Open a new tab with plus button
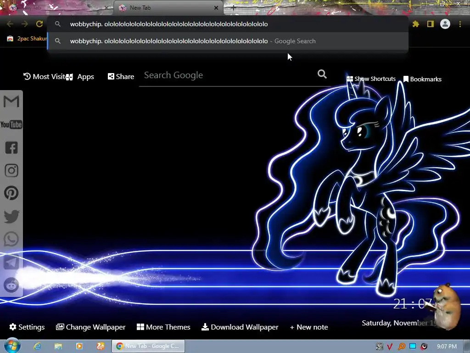Viewport: 470px width, 353px height. point(234,8)
